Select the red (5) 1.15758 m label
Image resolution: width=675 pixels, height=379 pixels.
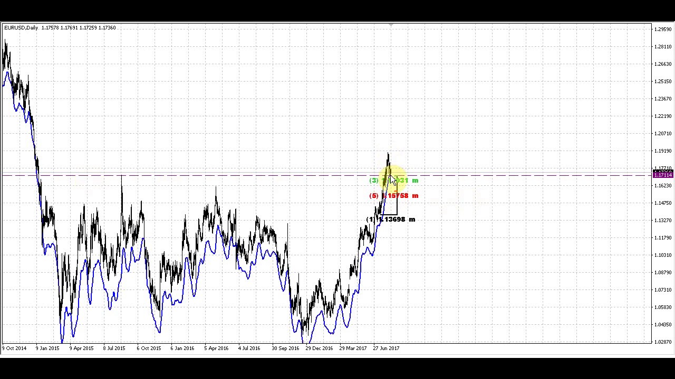(x=394, y=196)
